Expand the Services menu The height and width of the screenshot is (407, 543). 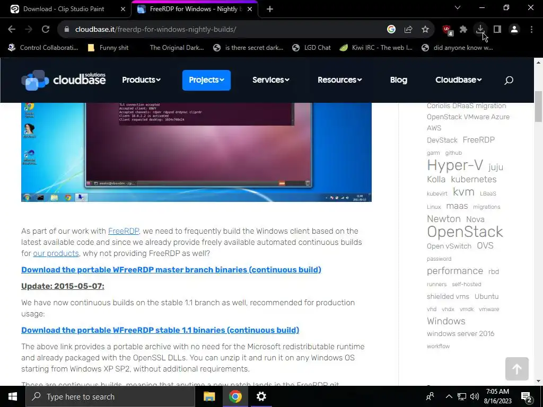pos(271,80)
